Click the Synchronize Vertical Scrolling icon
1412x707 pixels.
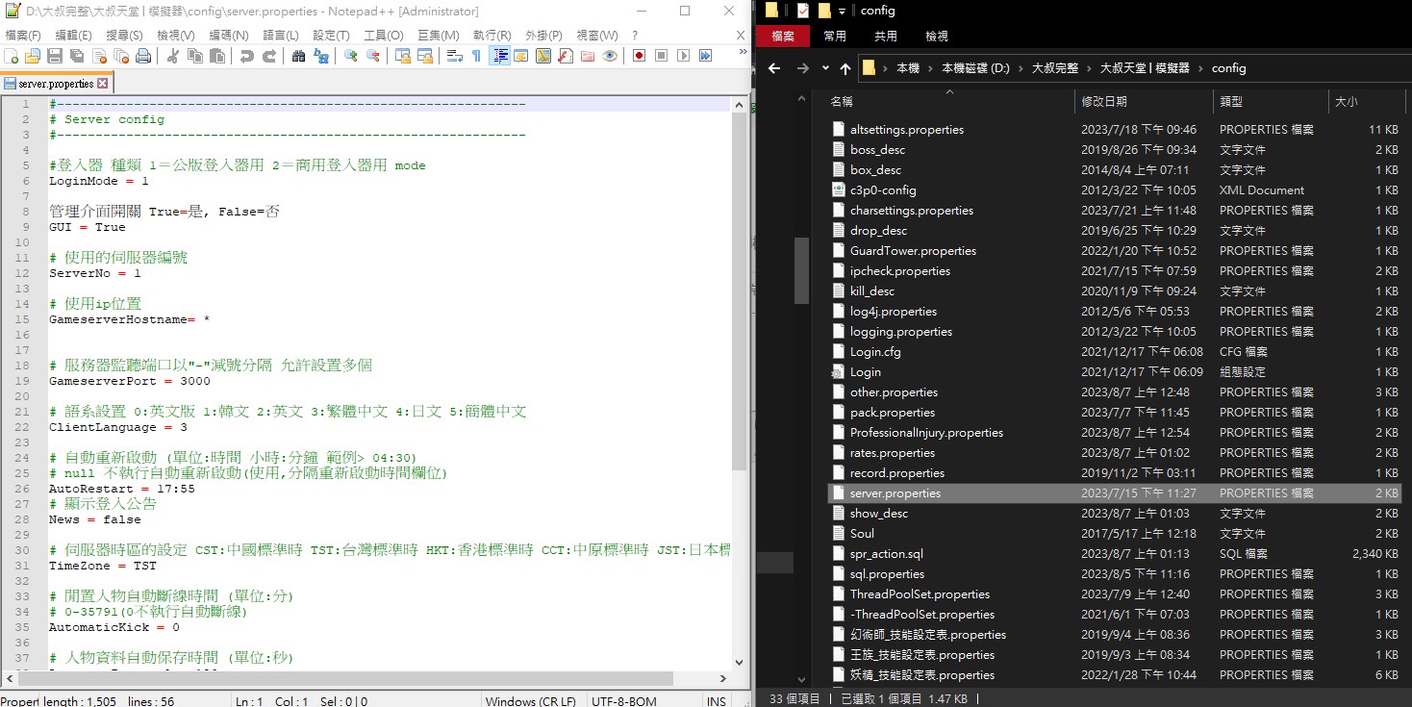[x=403, y=56]
